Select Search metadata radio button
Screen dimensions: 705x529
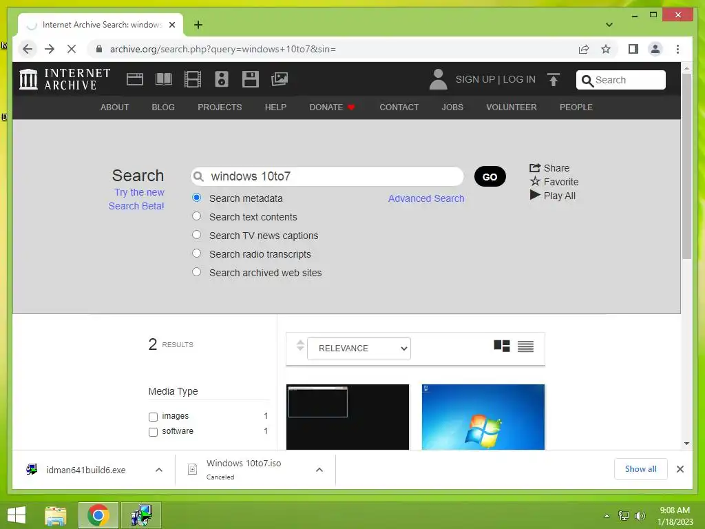[x=196, y=198]
